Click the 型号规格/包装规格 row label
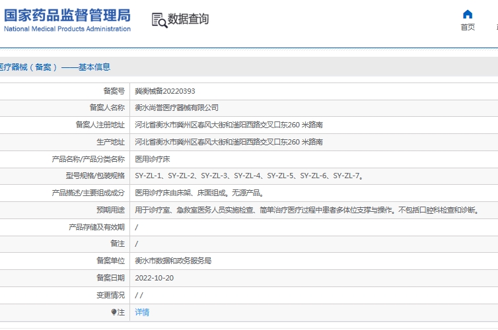 click(x=95, y=176)
